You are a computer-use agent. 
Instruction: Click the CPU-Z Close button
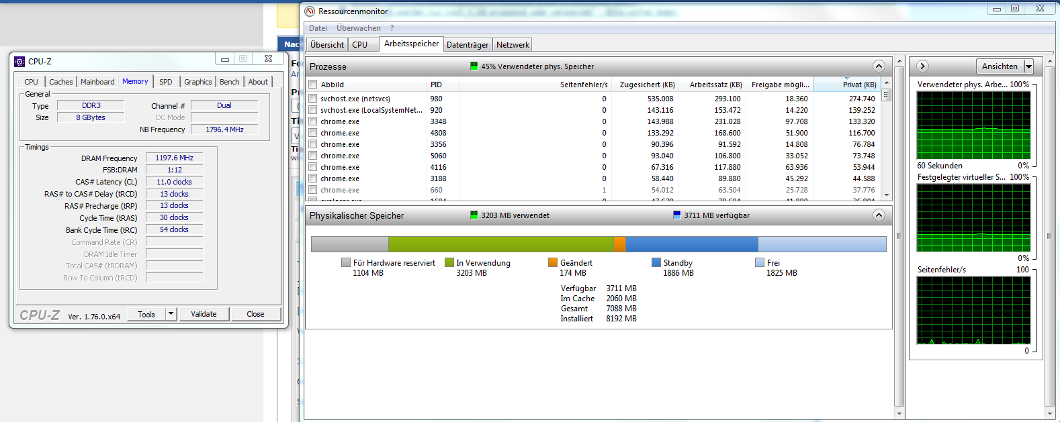coord(255,314)
